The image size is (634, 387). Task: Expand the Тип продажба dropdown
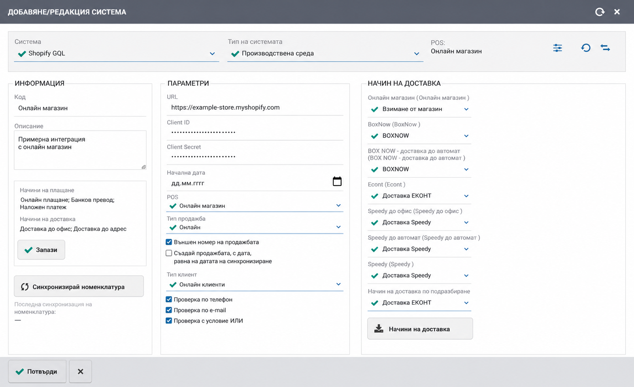point(255,227)
